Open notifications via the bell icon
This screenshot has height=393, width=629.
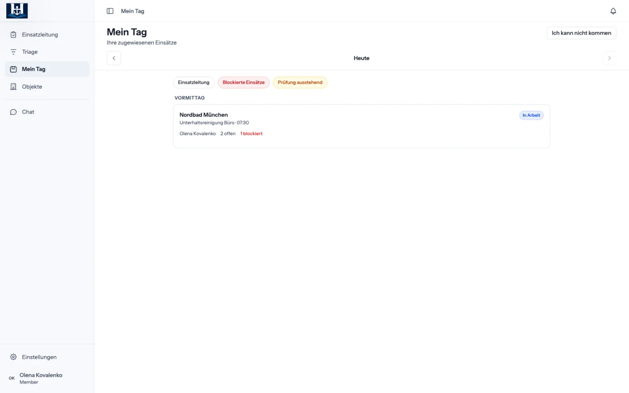613,11
